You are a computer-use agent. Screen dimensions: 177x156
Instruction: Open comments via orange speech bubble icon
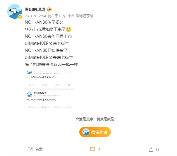click(x=92, y=149)
